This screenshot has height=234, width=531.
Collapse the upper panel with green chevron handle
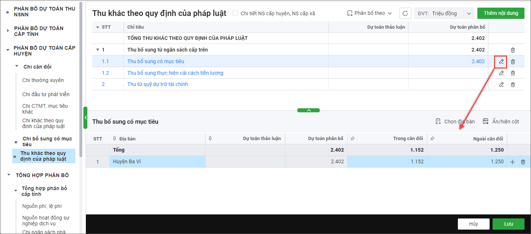tap(308, 110)
